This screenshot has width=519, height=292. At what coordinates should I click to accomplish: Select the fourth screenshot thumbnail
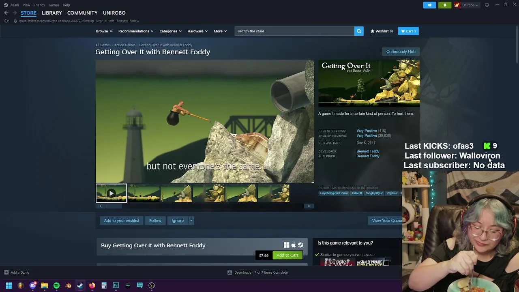click(x=208, y=193)
